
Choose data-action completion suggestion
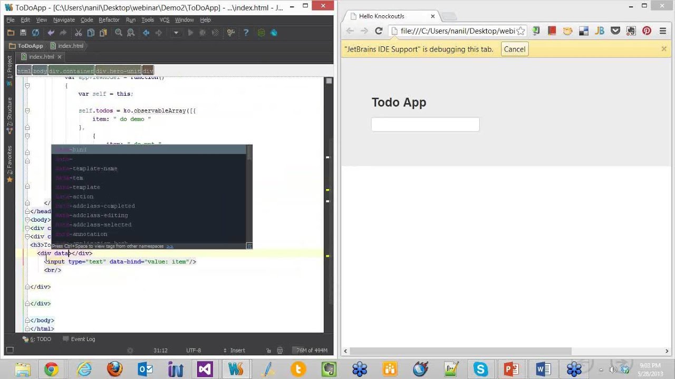click(x=149, y=197)
